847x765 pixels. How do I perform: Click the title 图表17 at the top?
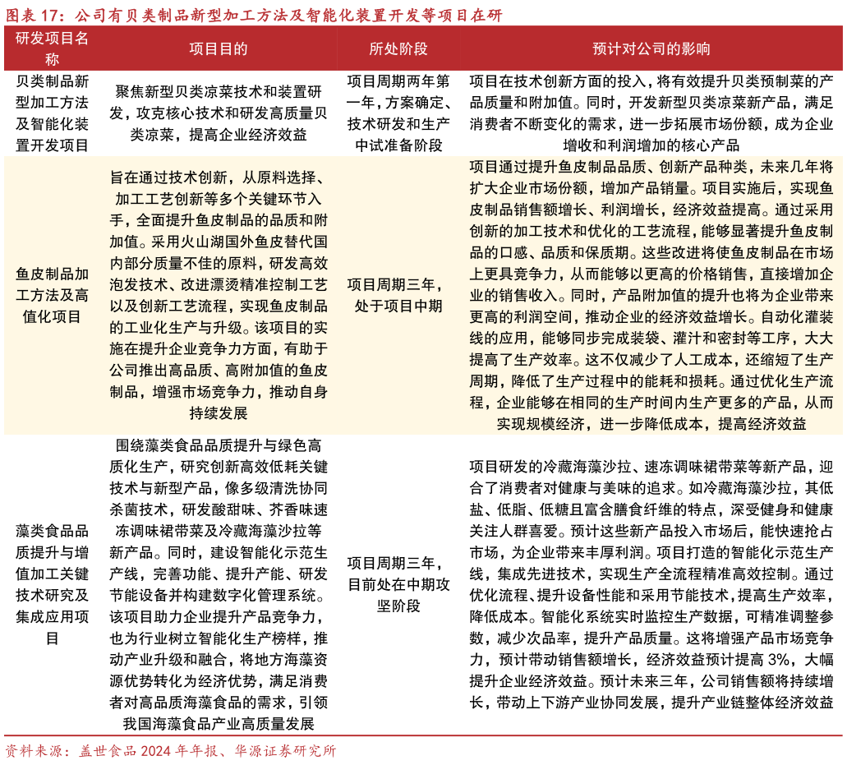pyautogui.click(x=33, y=13)
